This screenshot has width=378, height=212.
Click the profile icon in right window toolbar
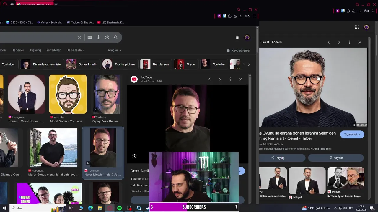(353, 11)
